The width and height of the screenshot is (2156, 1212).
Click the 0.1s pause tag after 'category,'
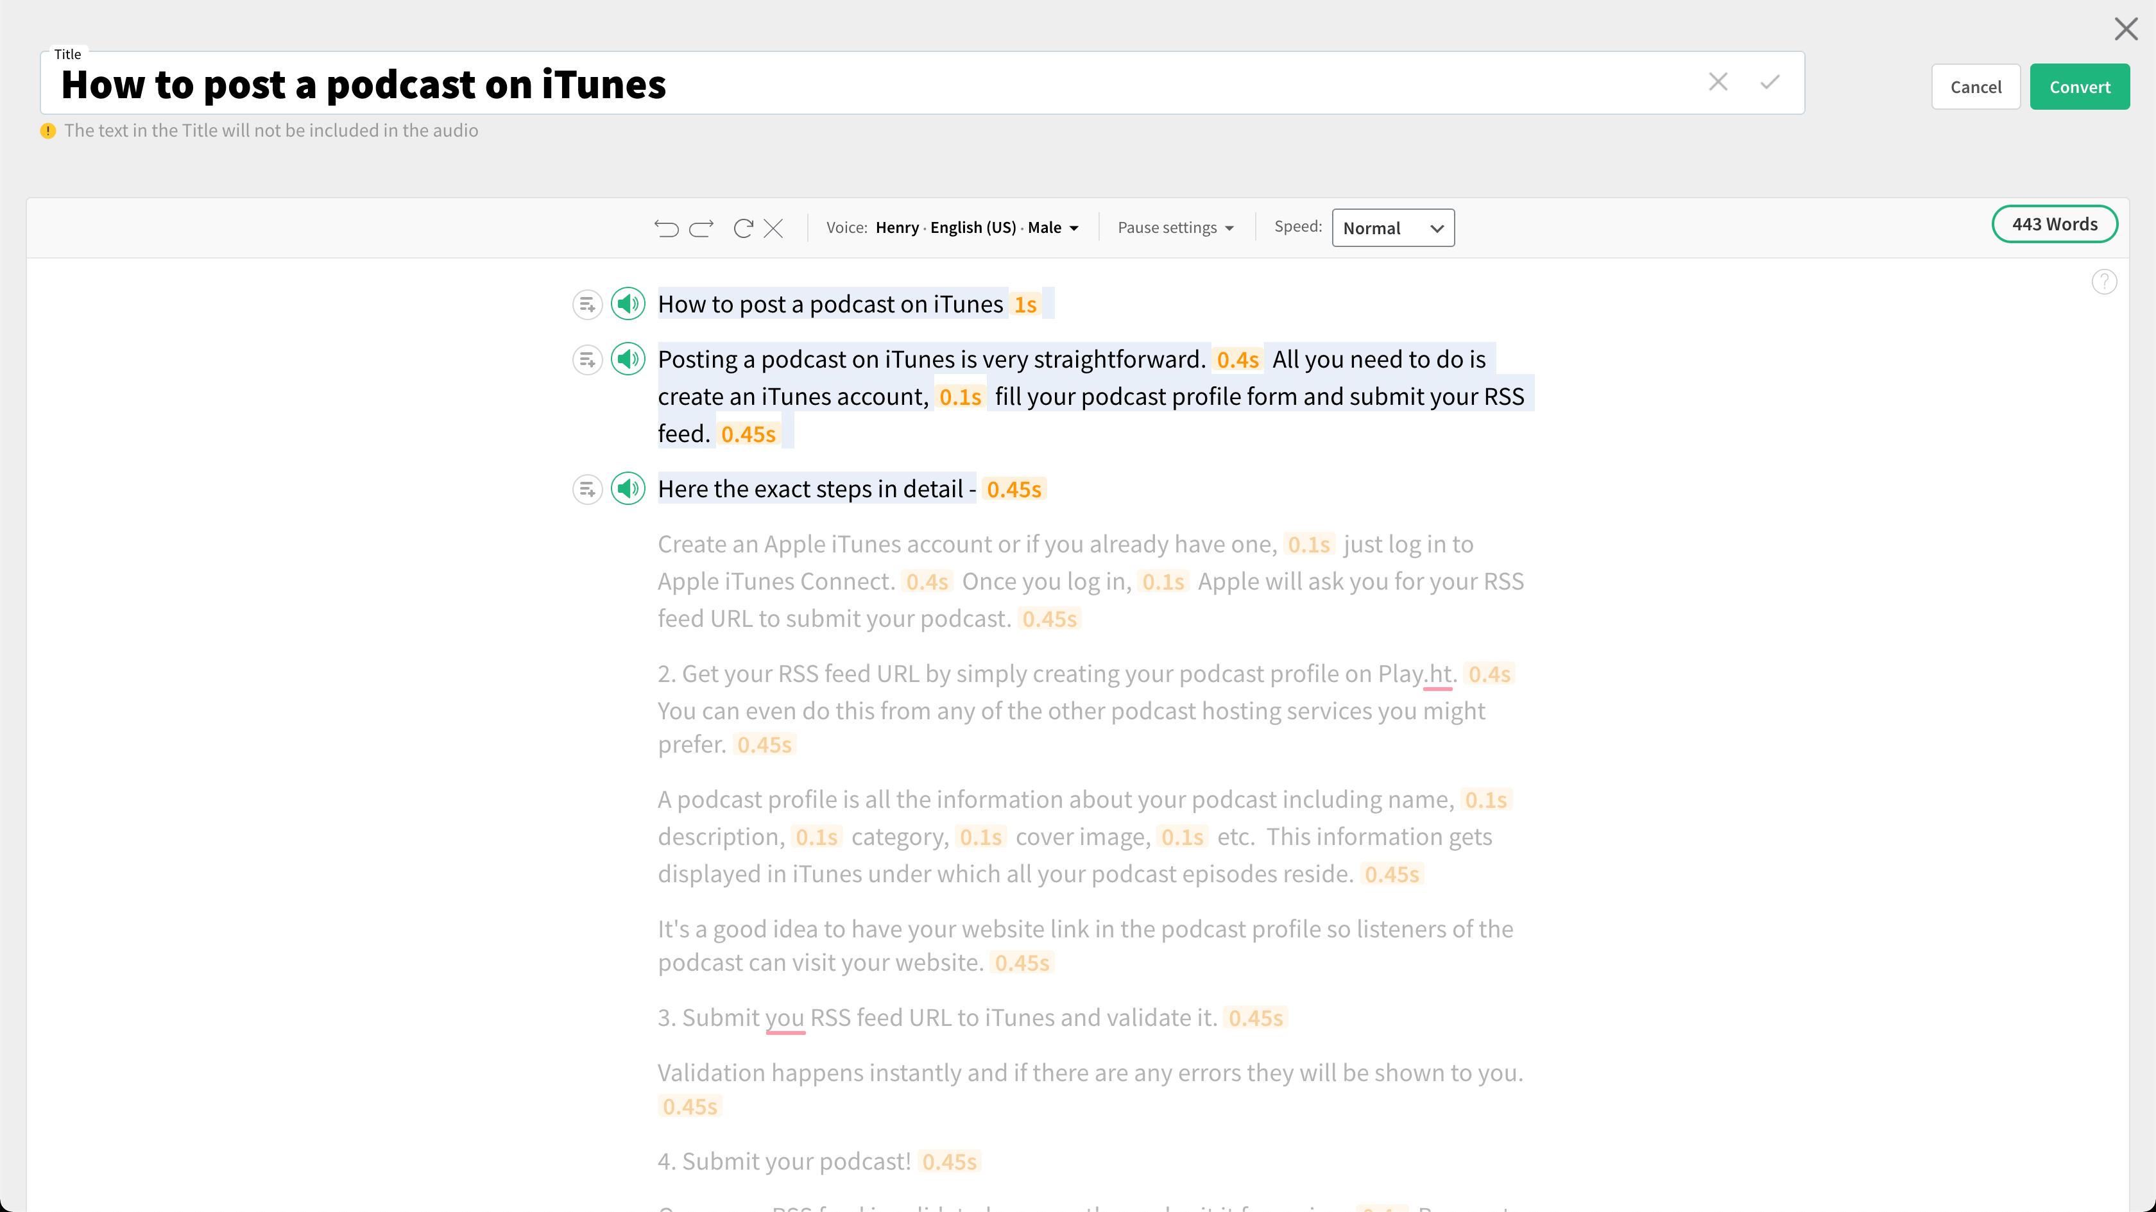coord(980,837)
